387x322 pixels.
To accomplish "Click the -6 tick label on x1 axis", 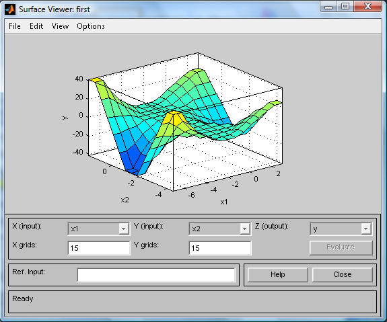I will pos(192,195).
